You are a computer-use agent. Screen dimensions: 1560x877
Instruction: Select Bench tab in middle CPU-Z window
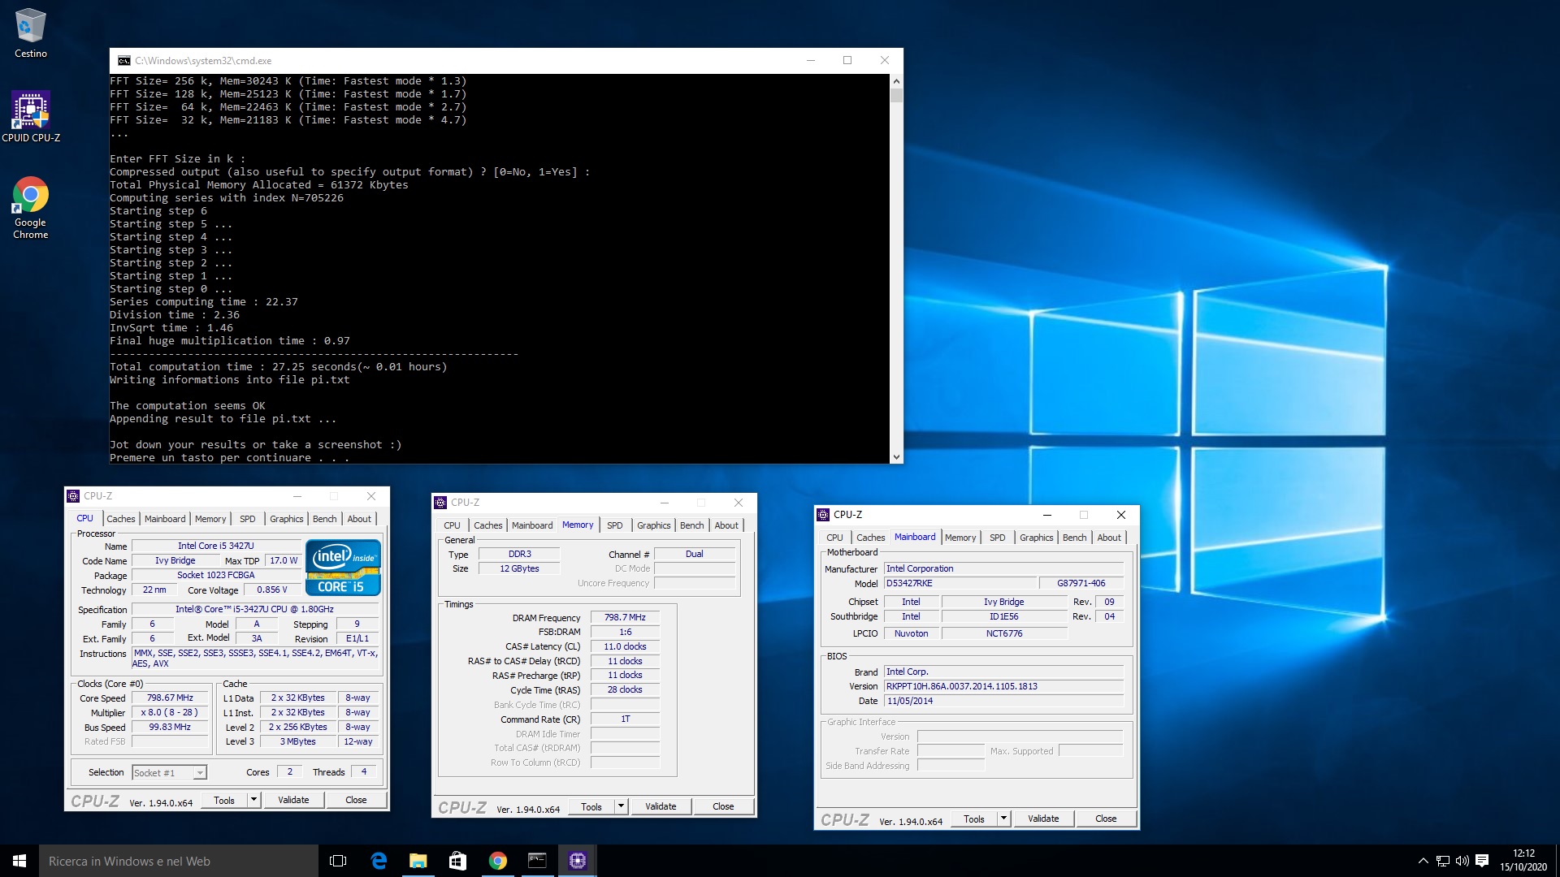[692, 525]
